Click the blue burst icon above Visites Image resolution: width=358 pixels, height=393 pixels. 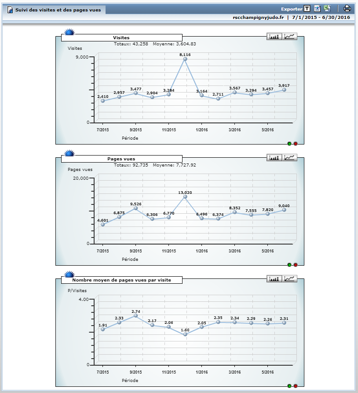point(69,32)
